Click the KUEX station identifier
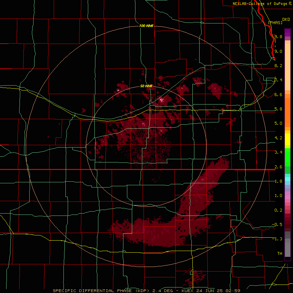 click(x=188, y=291)
